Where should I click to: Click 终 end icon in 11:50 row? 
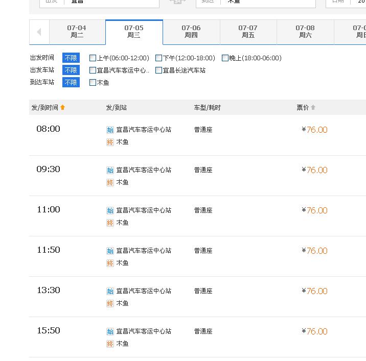click(110, 263)
